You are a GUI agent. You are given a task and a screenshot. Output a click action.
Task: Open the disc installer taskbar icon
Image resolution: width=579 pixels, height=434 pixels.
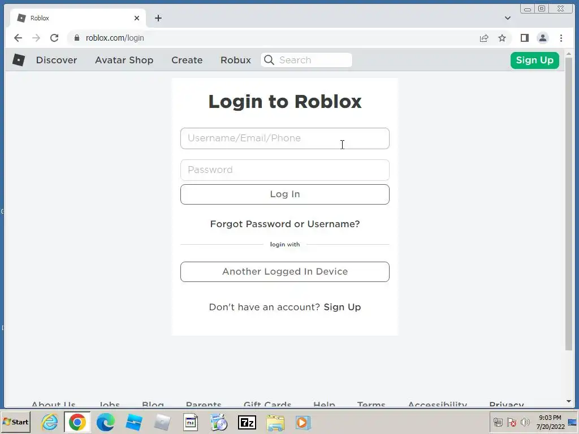click(x=219, y=422)
